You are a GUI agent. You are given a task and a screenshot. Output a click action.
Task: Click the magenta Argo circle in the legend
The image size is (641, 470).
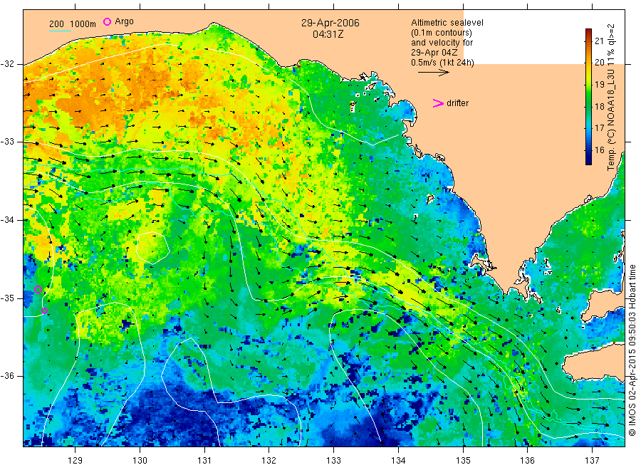(107, 21)
